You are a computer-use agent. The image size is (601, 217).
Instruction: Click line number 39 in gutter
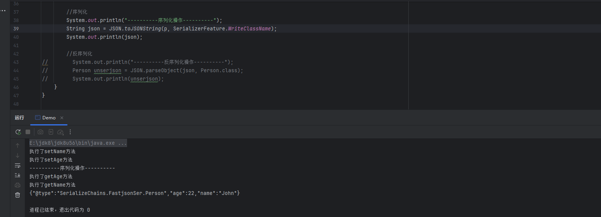coord(16,29)
